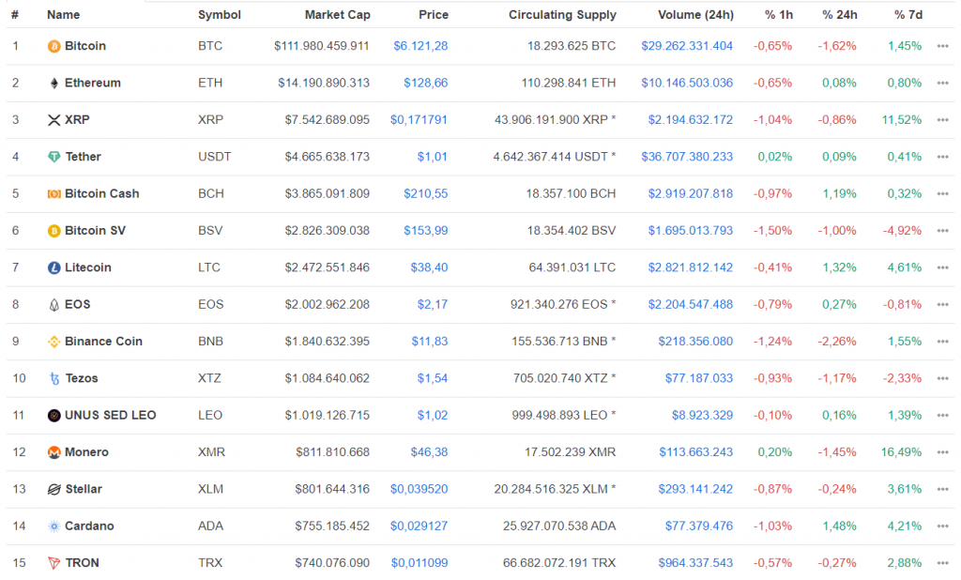Expand the options ellipsis for Cardano row

pos(942,527)
